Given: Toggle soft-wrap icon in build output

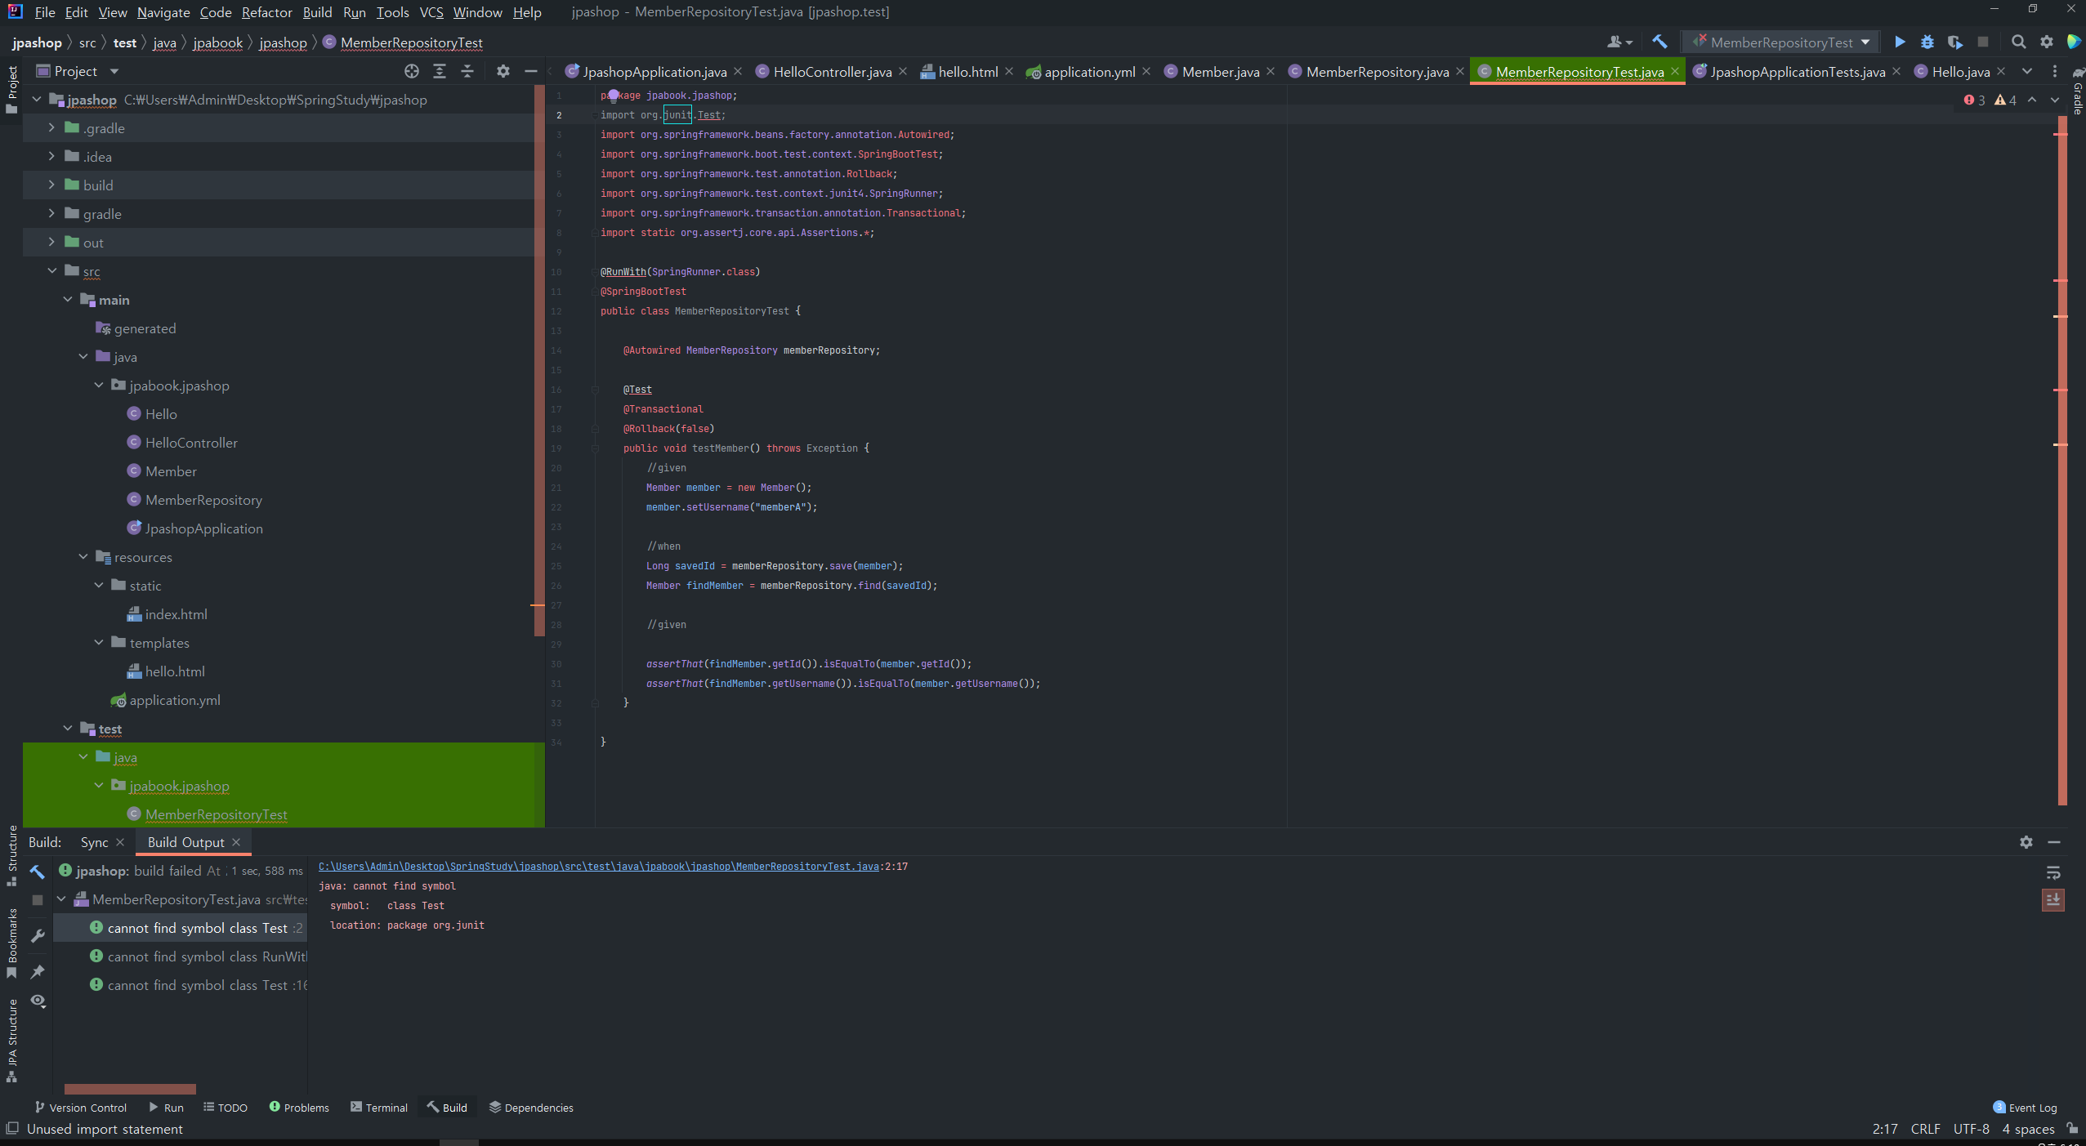Looking at the screenshot, I should tap(2053, 872).
